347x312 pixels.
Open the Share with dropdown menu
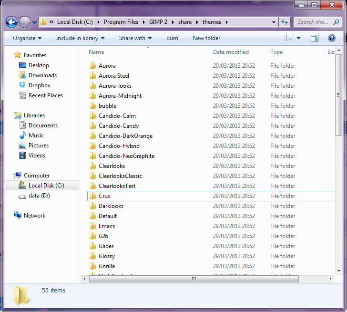pyautogui.click(x=135, y=38)
